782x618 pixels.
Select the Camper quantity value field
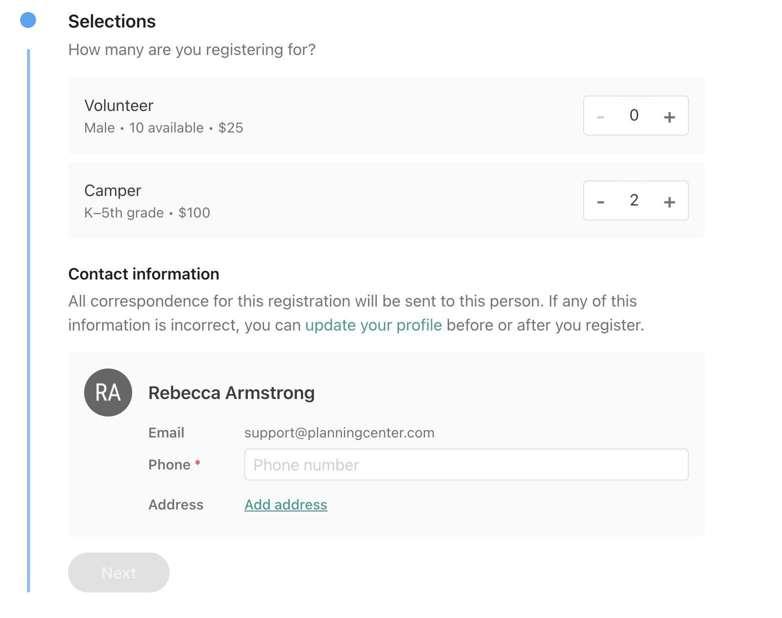634,200
